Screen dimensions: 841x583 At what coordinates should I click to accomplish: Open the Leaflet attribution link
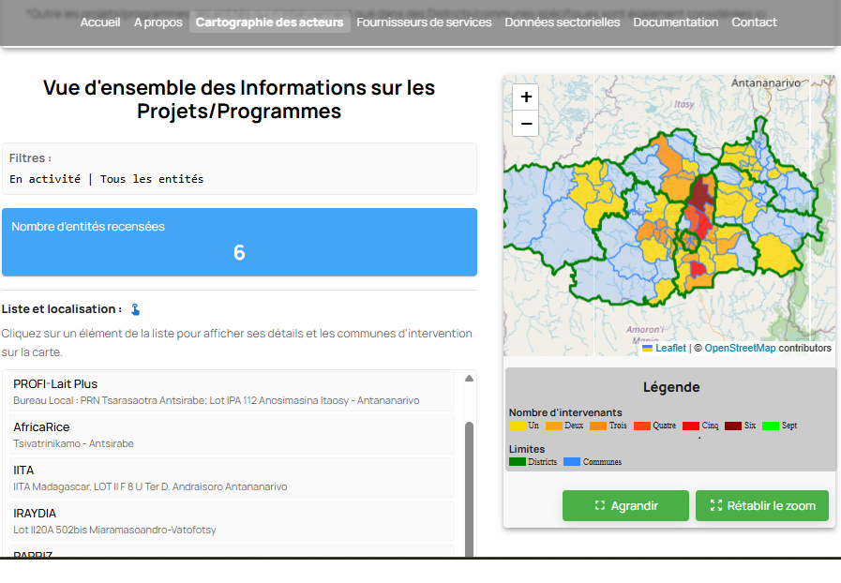pos(670,348)
